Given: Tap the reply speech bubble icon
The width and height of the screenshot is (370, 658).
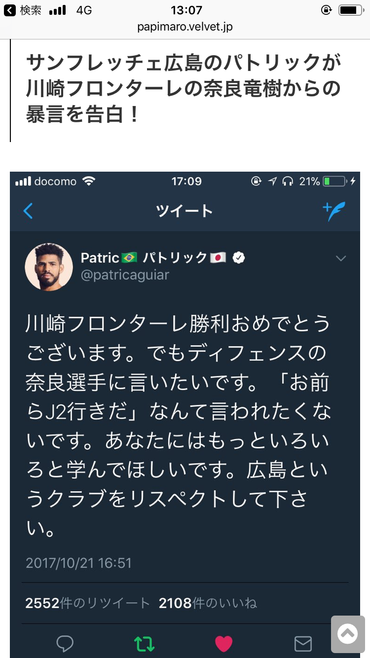Looking at the screenshot, I should 65,643.
